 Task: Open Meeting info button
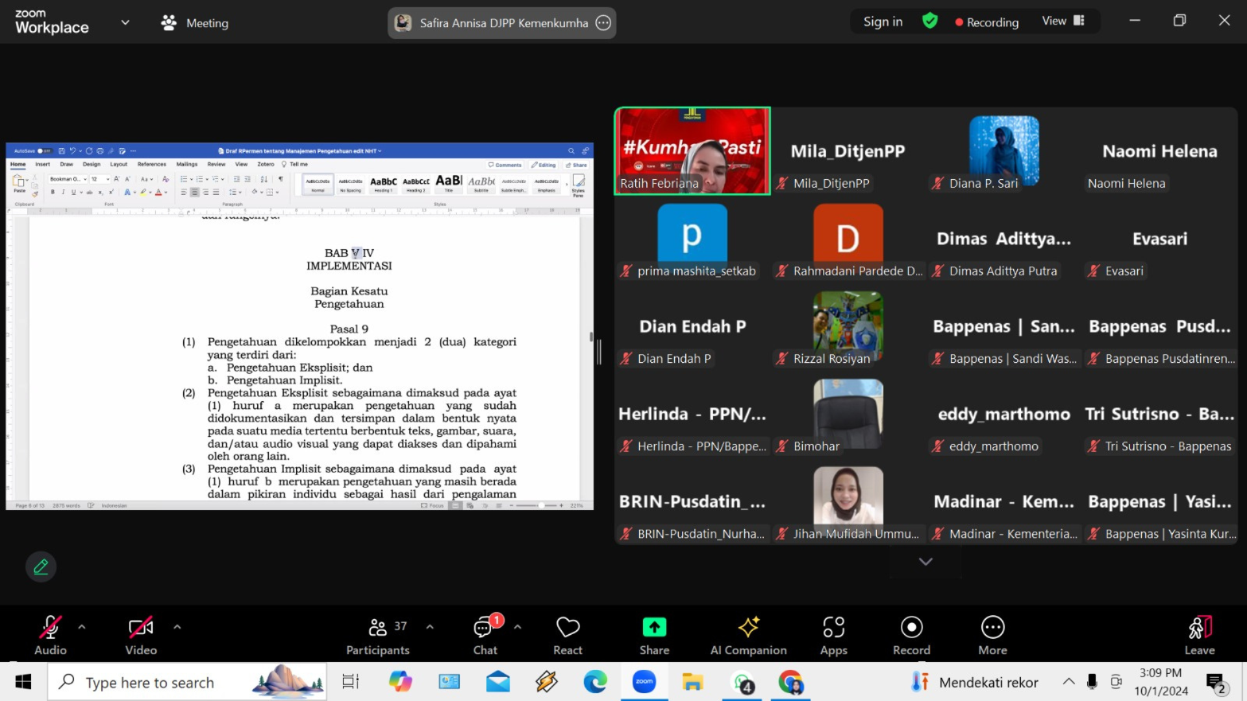(x=195, y=23)
